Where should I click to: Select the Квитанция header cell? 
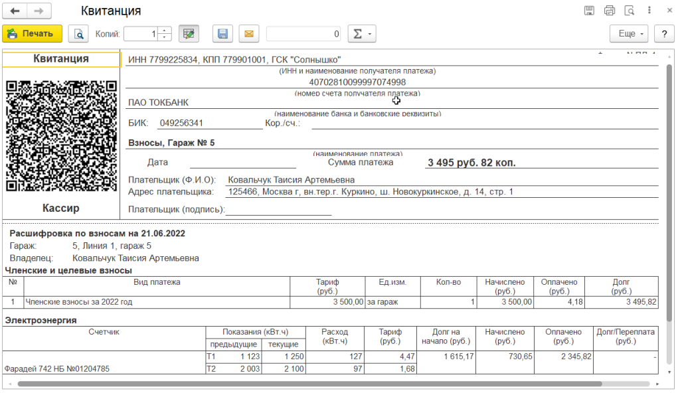click(x=61, y=59)
